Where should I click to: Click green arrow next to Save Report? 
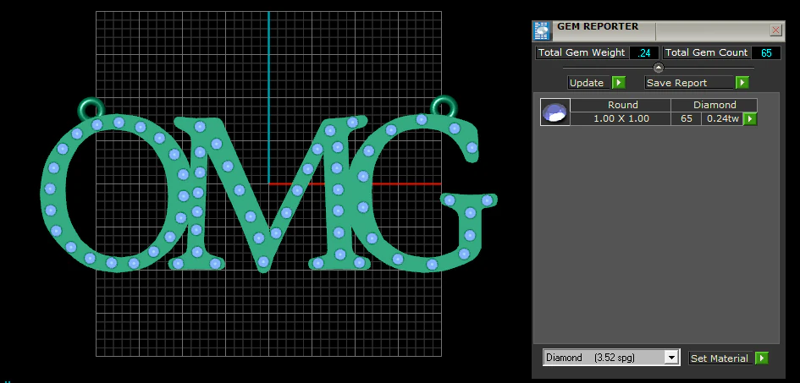[x=742, y=83]
